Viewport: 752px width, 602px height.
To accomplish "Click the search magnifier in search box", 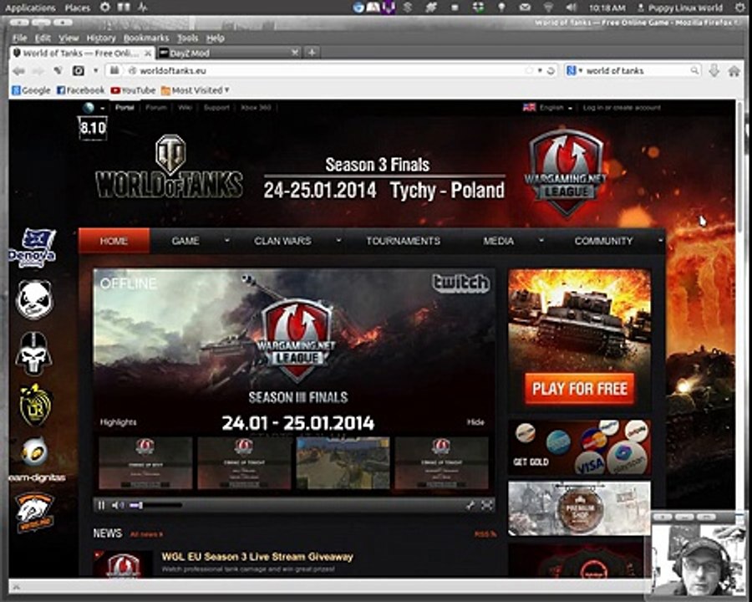I will (694, 70).
